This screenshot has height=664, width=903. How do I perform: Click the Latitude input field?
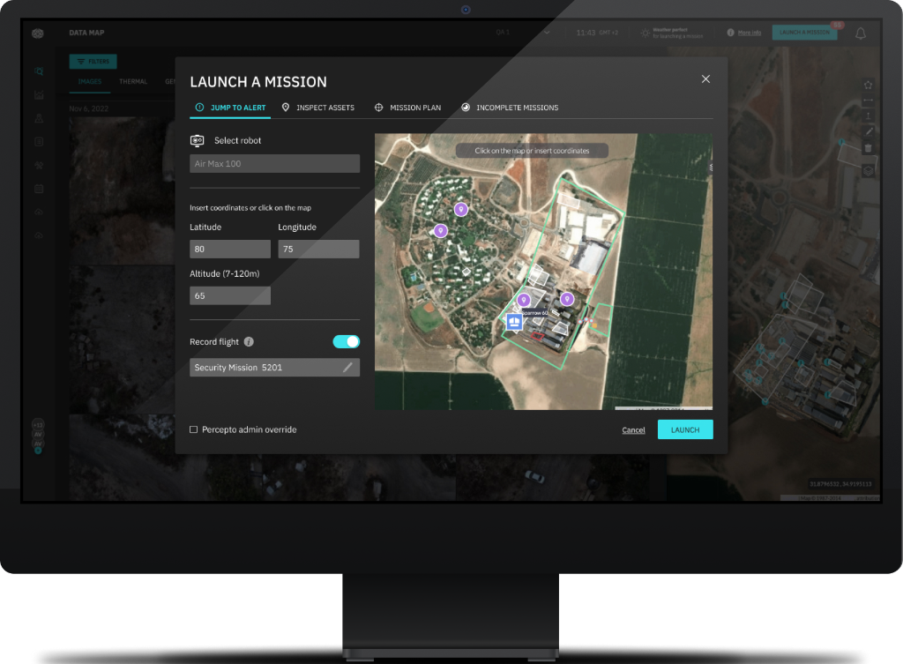point(230,250)
